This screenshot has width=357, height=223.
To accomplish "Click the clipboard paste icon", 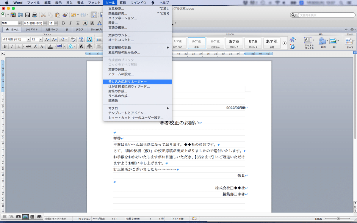I will (x=58, y=15).
